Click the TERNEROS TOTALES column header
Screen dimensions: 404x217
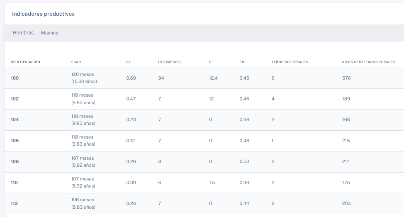(290, 62)
